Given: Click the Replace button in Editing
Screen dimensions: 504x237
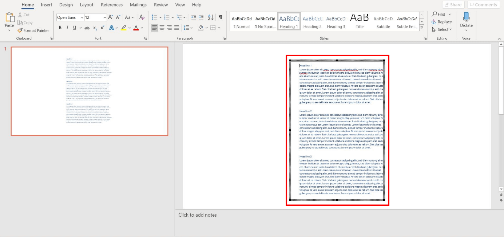Looking at the screenshot, I should 442,22.
